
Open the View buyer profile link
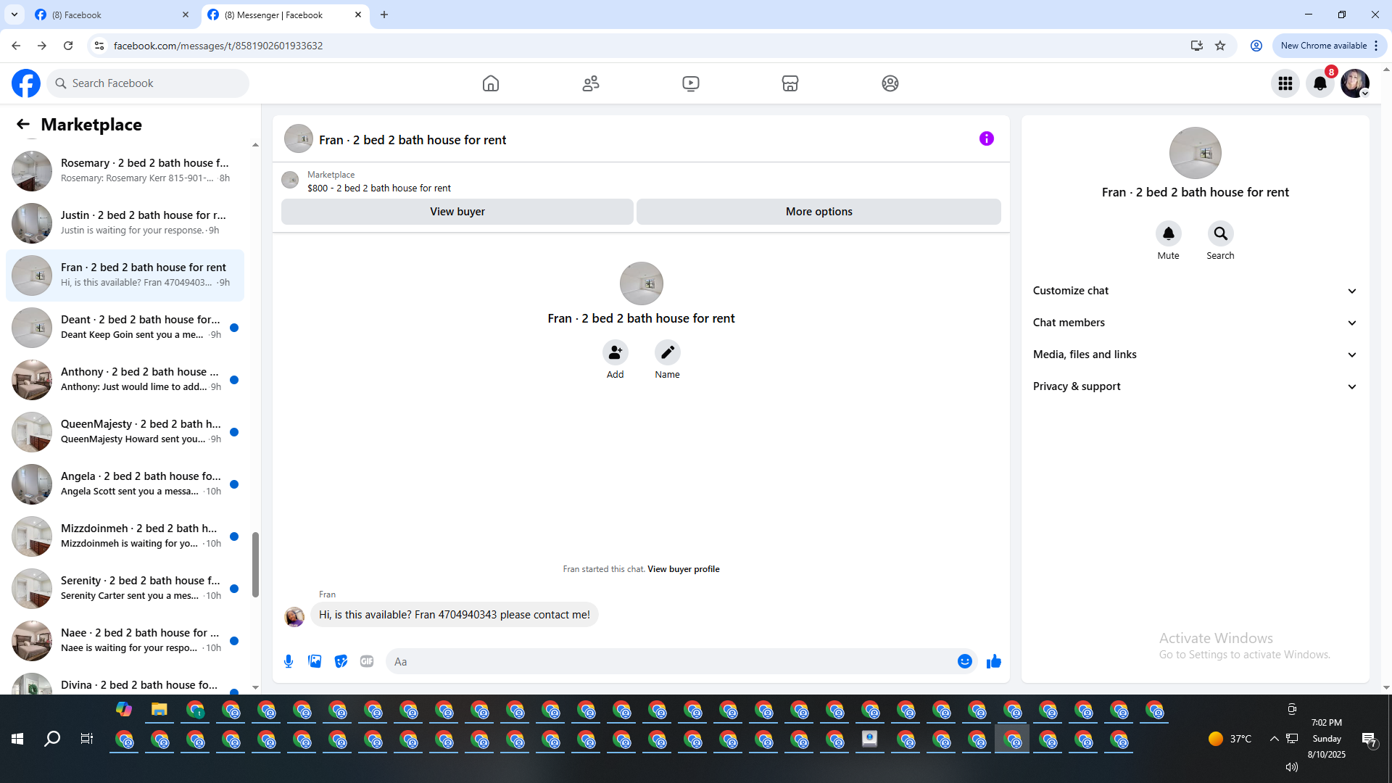click(x=683, y=569)
